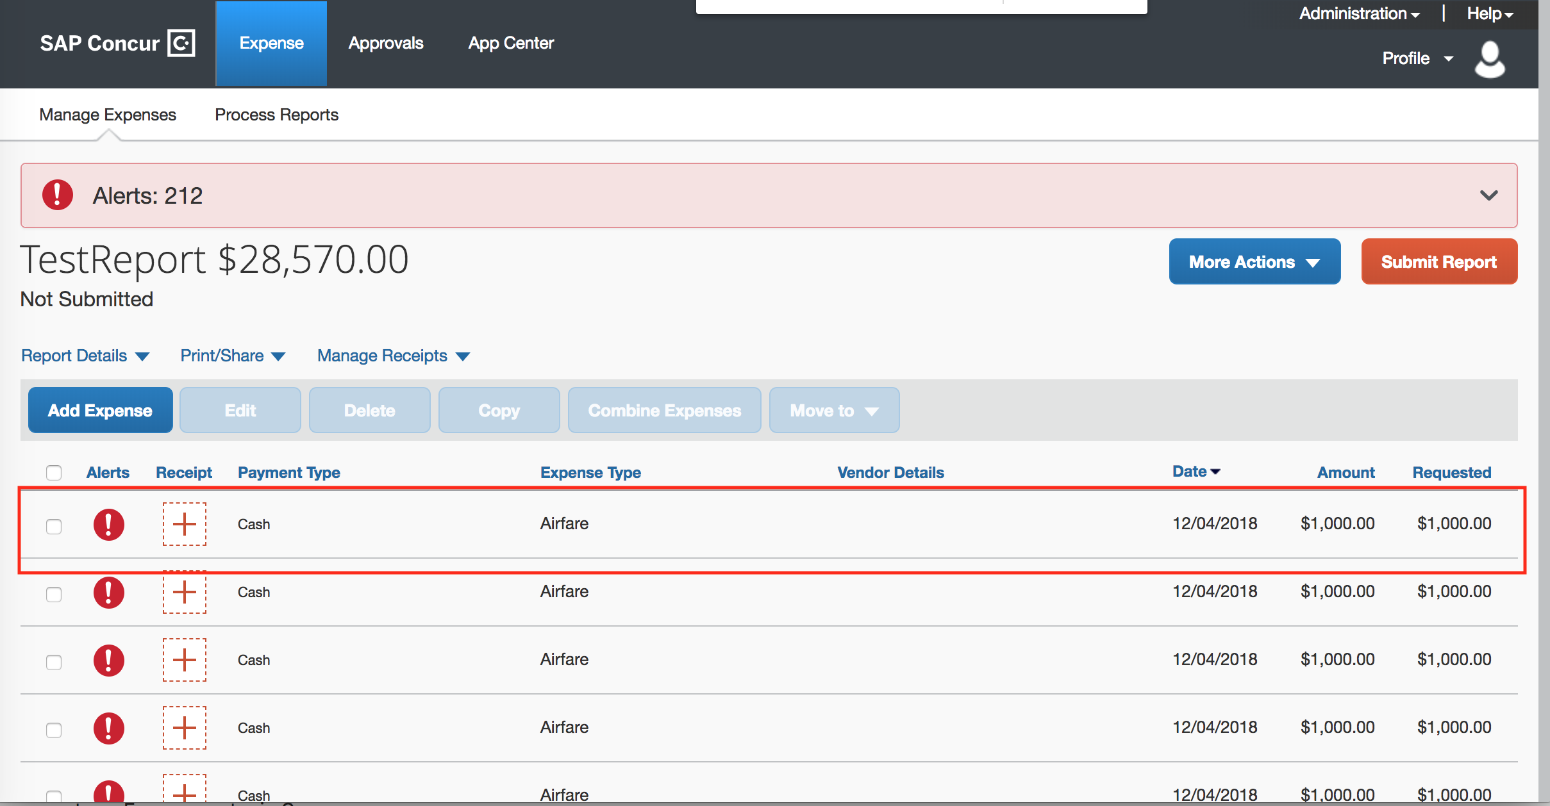Sort by Expense Type column header
This screenshot has width=1550, height=806.
(590, 473)
